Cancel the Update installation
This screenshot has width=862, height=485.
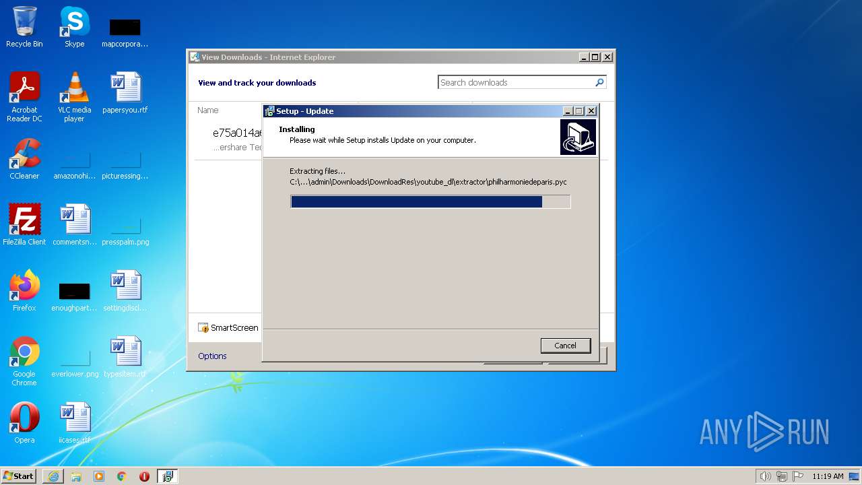(566, 346)
